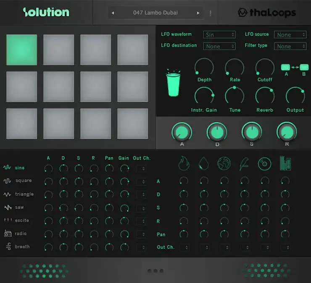
Task: Click the Depth knob
Action: (x=204, y=68)
